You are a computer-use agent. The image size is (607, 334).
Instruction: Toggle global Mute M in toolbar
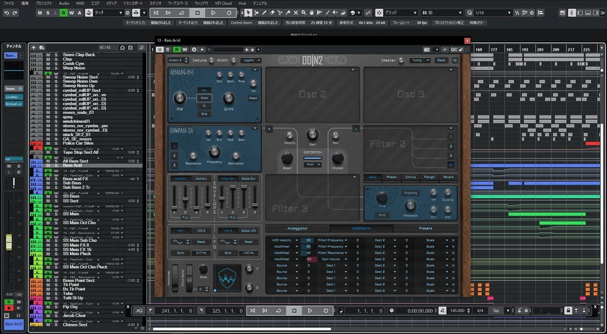(39, 13)
